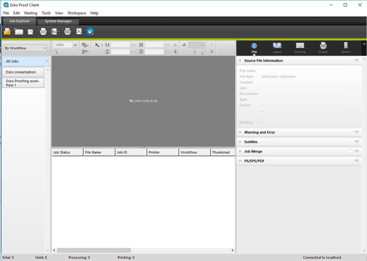Click the floppy disk save icon
Image resolution: width=367 pixels, height=261 pixels.
point(31,32)
